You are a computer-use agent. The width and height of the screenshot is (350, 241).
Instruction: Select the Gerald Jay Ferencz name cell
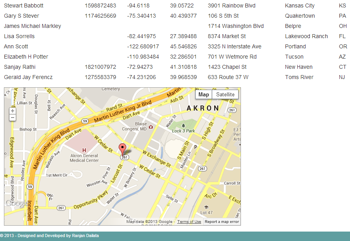click(x=28, y=77)
